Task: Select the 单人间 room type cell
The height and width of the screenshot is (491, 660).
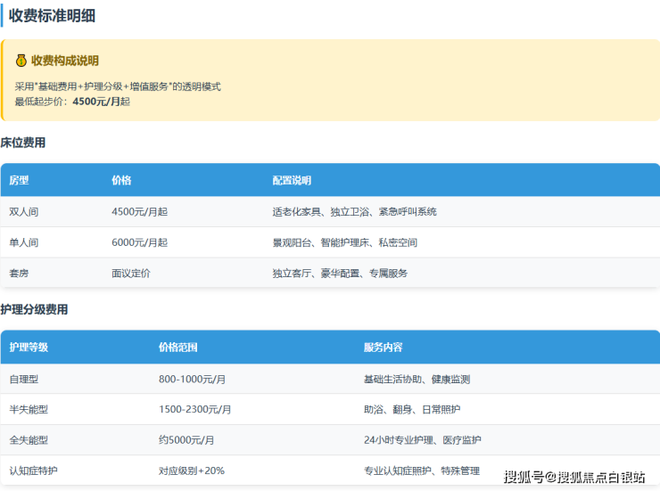Action: (x=24, y=242)
